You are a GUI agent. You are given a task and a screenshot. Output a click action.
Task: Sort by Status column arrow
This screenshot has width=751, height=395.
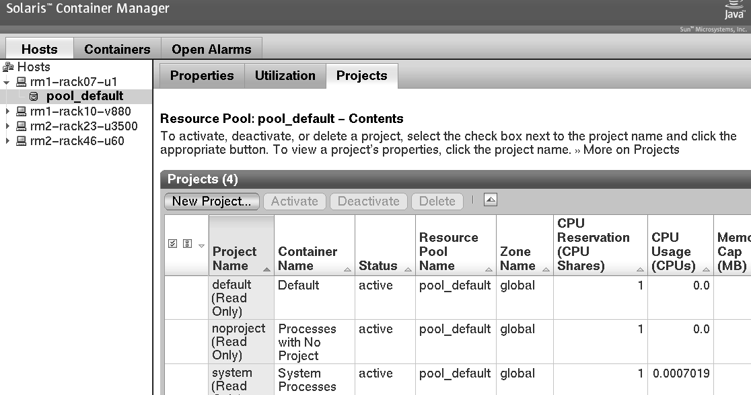[x=408, y=269]
